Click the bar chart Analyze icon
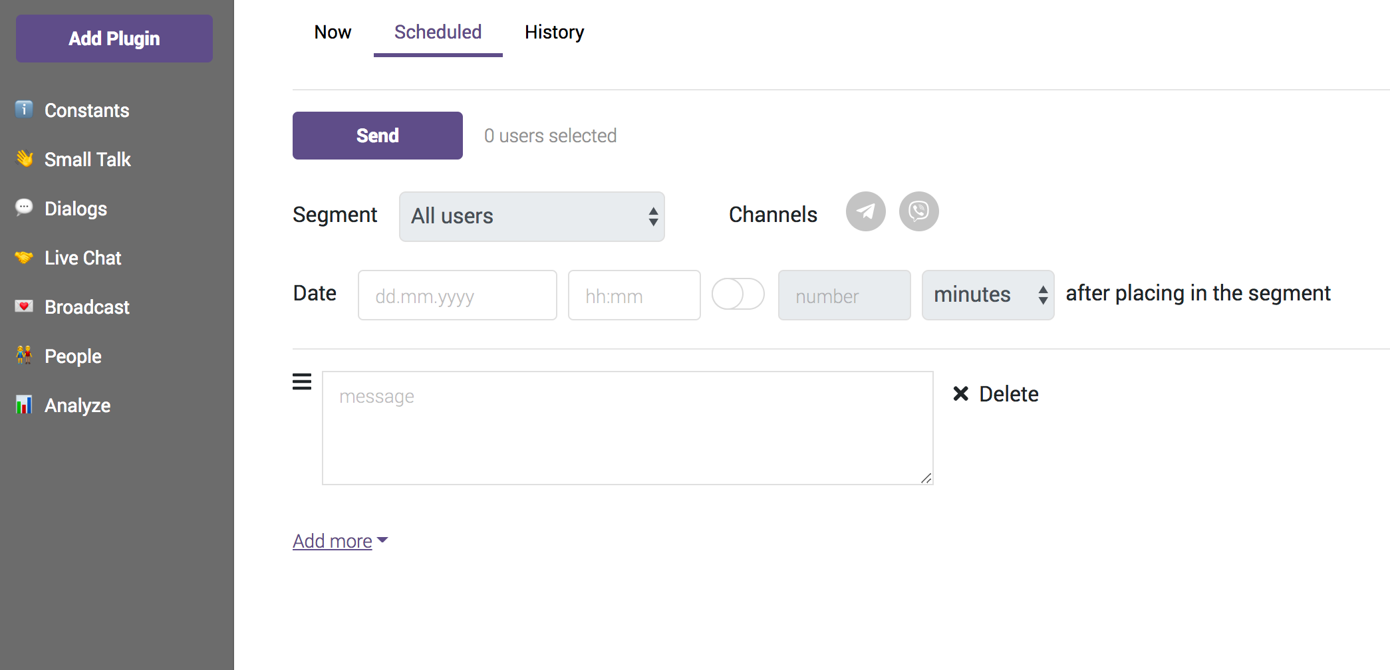The height and width of the screenshot is (670, 1390). tap(24, 404)
